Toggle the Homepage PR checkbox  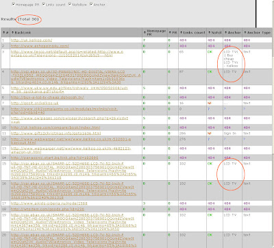(14, 4)
